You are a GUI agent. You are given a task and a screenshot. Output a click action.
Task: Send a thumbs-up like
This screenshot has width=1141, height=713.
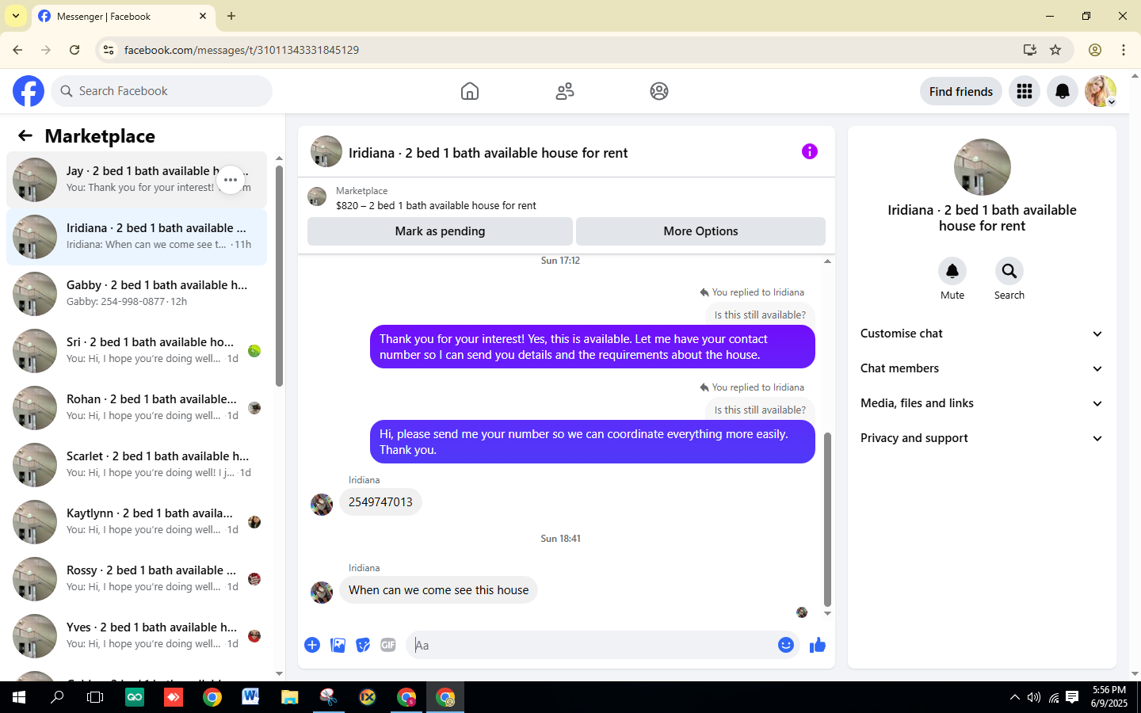pyautogui.click(x=818, y=645)
